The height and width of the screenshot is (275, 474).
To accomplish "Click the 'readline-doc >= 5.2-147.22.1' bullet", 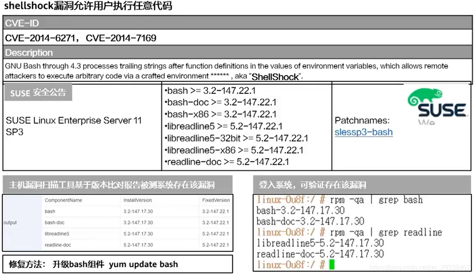I will 227,162.
